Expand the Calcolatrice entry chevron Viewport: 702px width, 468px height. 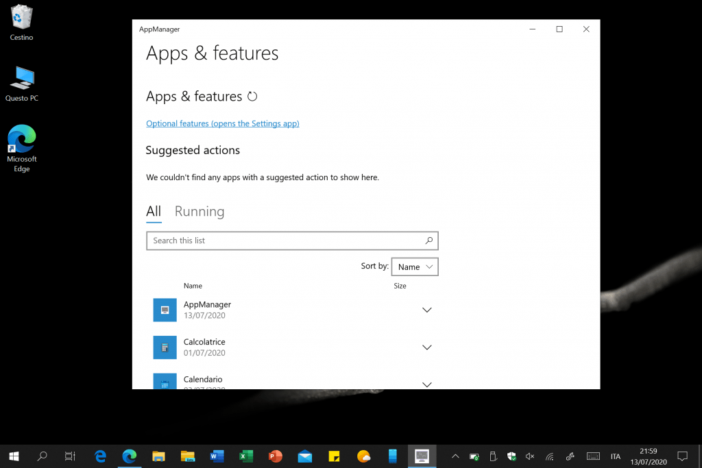pyautogui.click(x=426, y=347)
